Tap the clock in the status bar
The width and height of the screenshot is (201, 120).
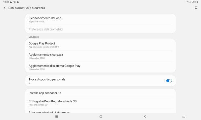point(6,2)
